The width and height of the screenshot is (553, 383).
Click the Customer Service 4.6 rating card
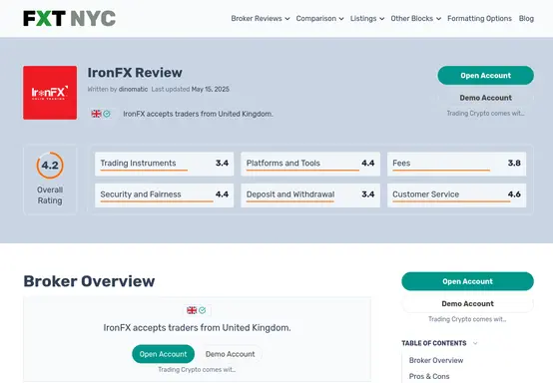tap(457, 195)
